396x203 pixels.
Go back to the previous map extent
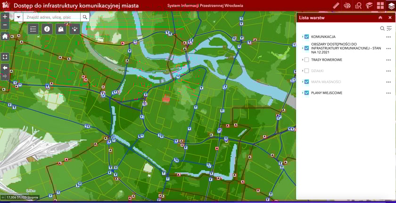(x=5, y=68)
